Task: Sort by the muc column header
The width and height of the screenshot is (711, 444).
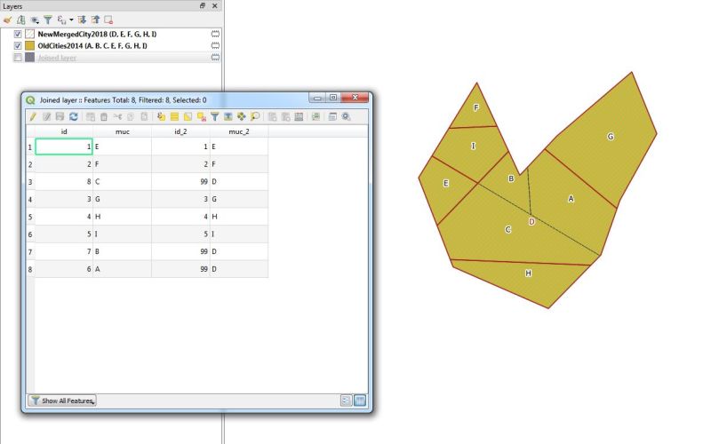Action: (123, 131)
